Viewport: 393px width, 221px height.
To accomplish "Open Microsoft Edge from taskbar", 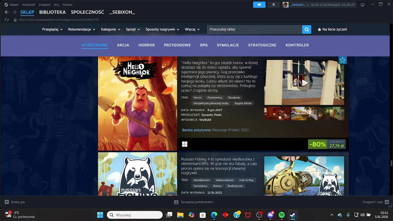I will (214, 215).
